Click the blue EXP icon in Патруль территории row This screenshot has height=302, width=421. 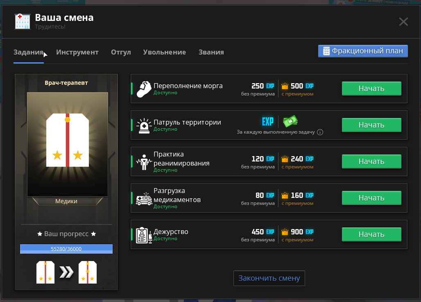point(268,121)
